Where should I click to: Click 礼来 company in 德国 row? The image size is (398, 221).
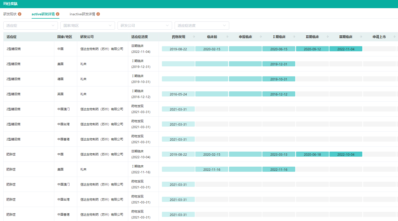tap(83, 79)
